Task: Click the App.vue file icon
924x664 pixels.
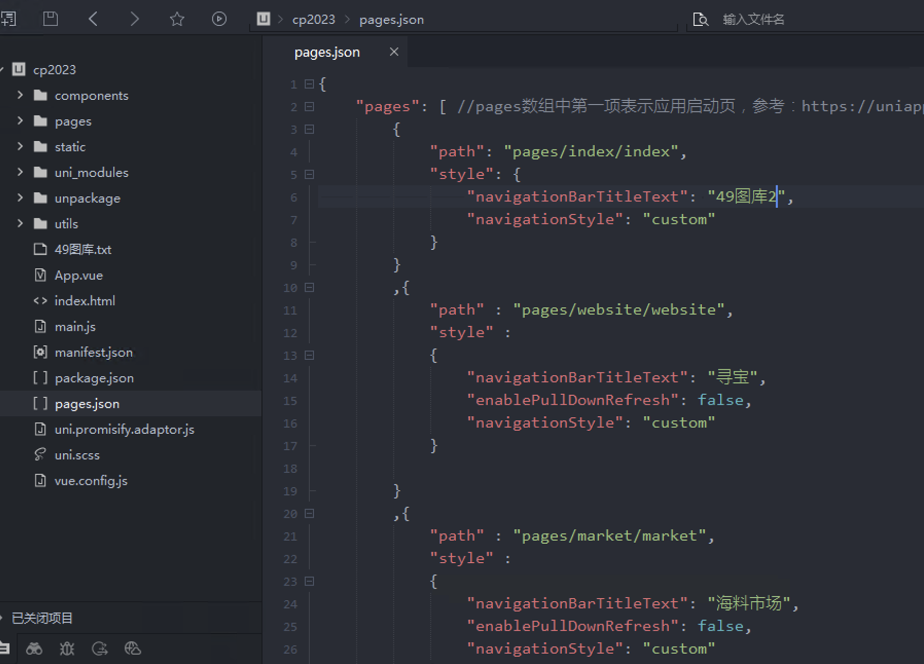Action: point(40,275)
